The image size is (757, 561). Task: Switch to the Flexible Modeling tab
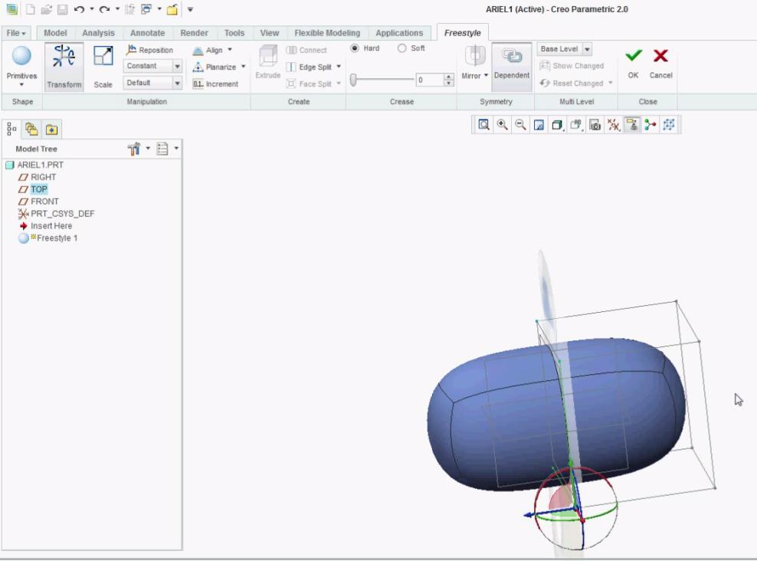point(327,33)
